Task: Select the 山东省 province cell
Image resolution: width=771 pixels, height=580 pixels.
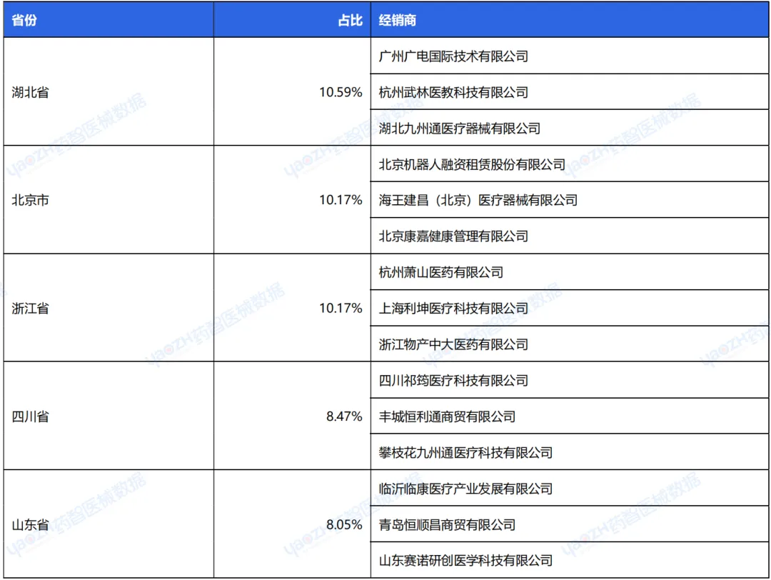Action: (109, 524)
